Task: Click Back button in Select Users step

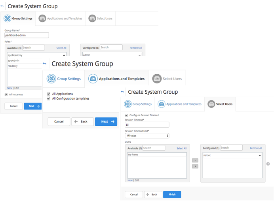Action: click(153, 194)
